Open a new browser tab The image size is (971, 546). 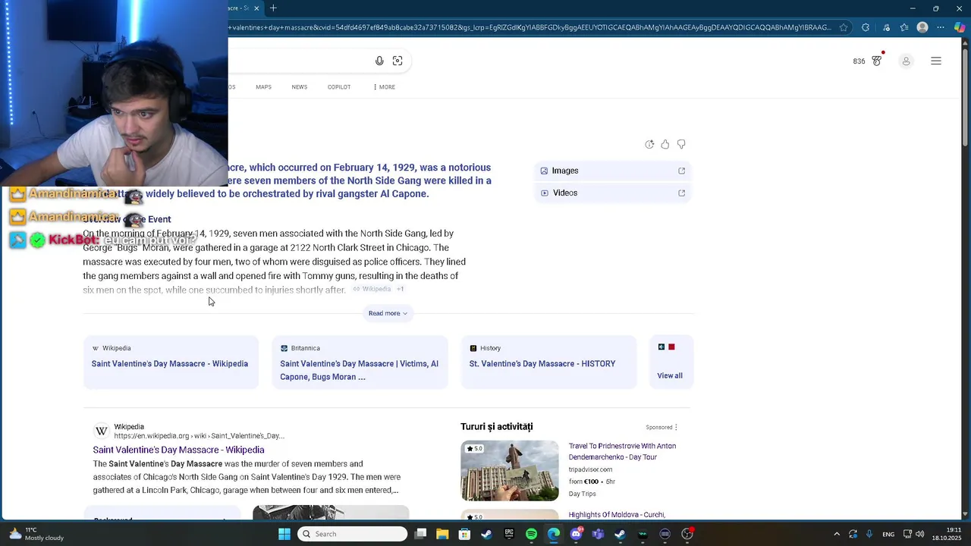(x=273, y=8)
